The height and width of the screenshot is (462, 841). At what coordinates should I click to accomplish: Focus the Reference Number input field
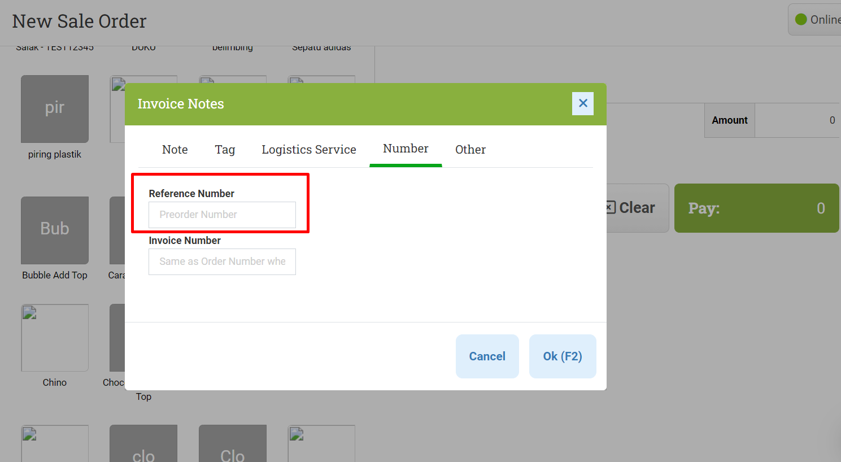222,215
